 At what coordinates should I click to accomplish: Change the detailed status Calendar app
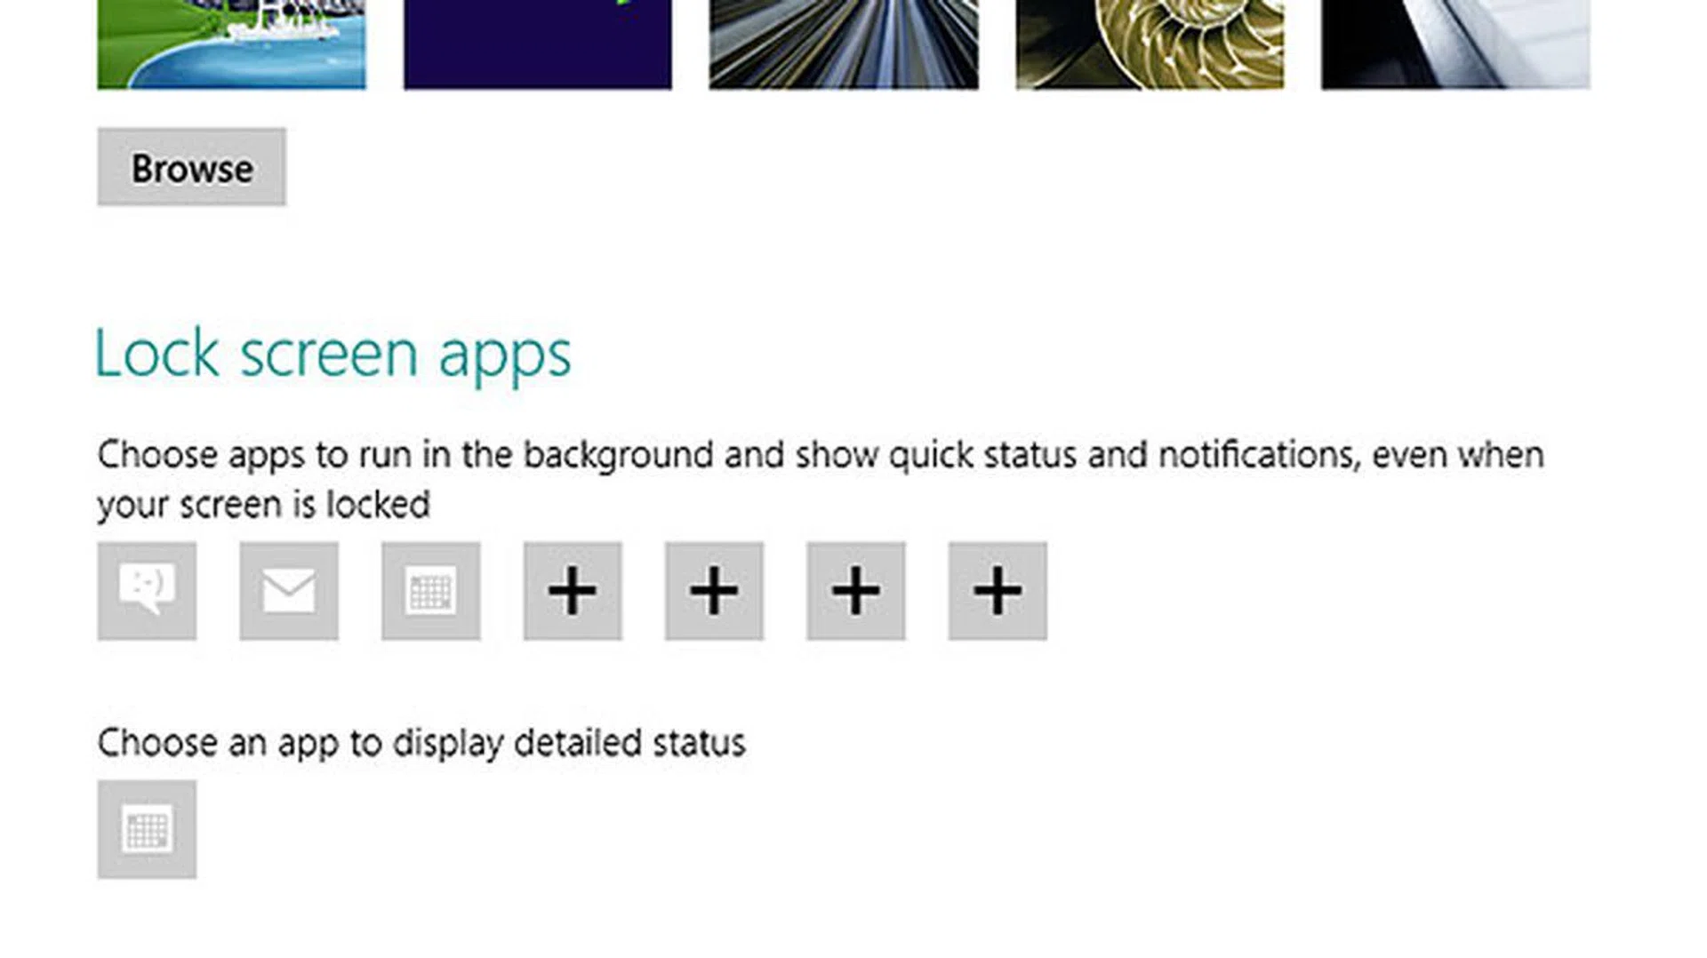(147, 830)
